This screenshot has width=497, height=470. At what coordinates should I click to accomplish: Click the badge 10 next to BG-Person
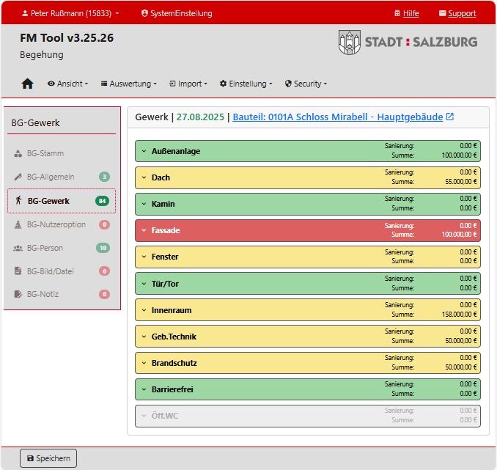click(x=103, y=248)
